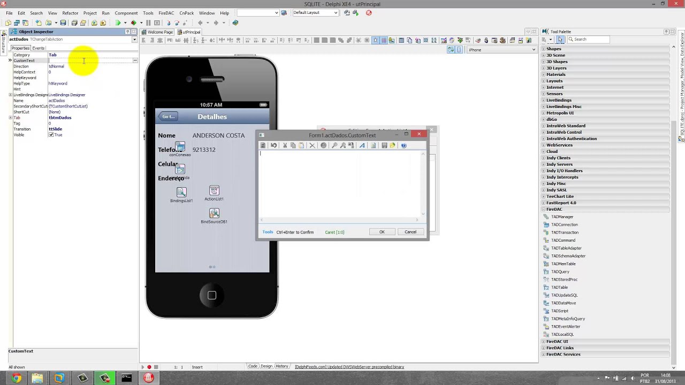Click the Save All disk icon in main toolbar
Viewport: 685px width, 385px height.
[x=63, y=23]
